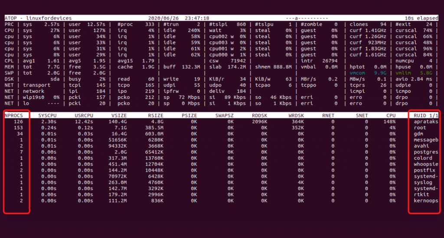Select the VSIZE column header
The image size is (444, 238).
pos(119,116)
